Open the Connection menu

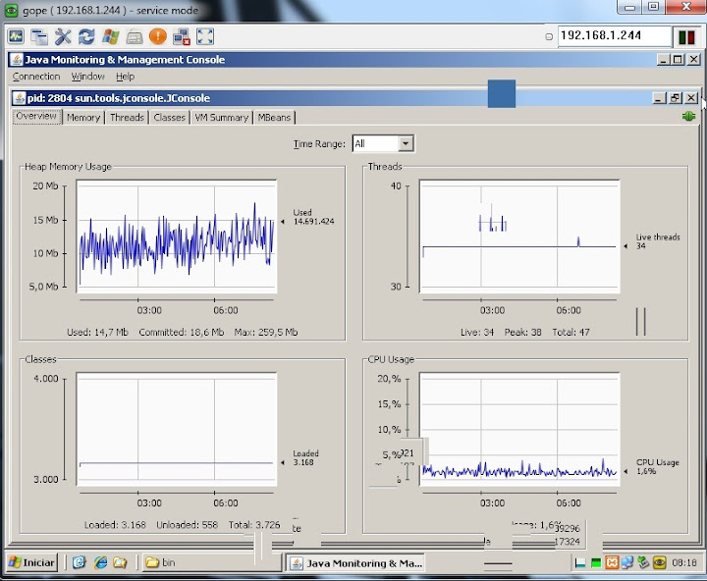36,77
